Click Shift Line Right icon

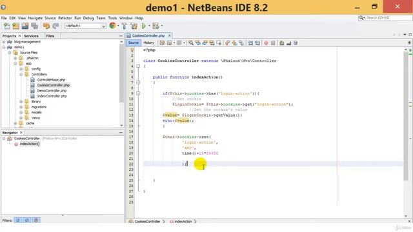point(257,43)
